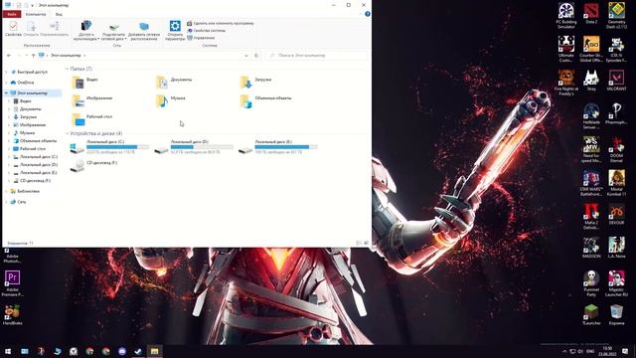
Task: Open the Windows Start button
Action: coord(8,351)
